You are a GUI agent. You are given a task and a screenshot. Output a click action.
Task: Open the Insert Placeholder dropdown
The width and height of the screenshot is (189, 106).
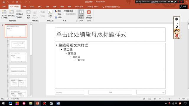pos(35,14)
